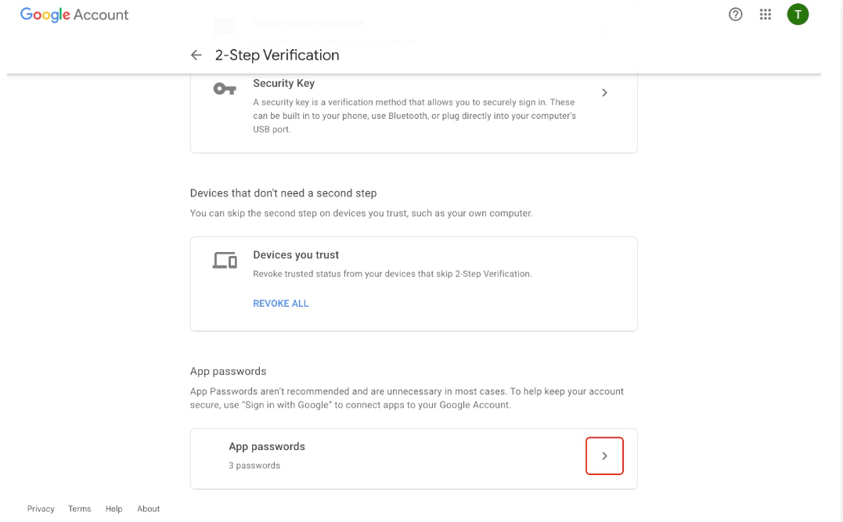Open the question mark help icon
The image size is (843, 522).
pyautogui.click(x=735, y=14)
